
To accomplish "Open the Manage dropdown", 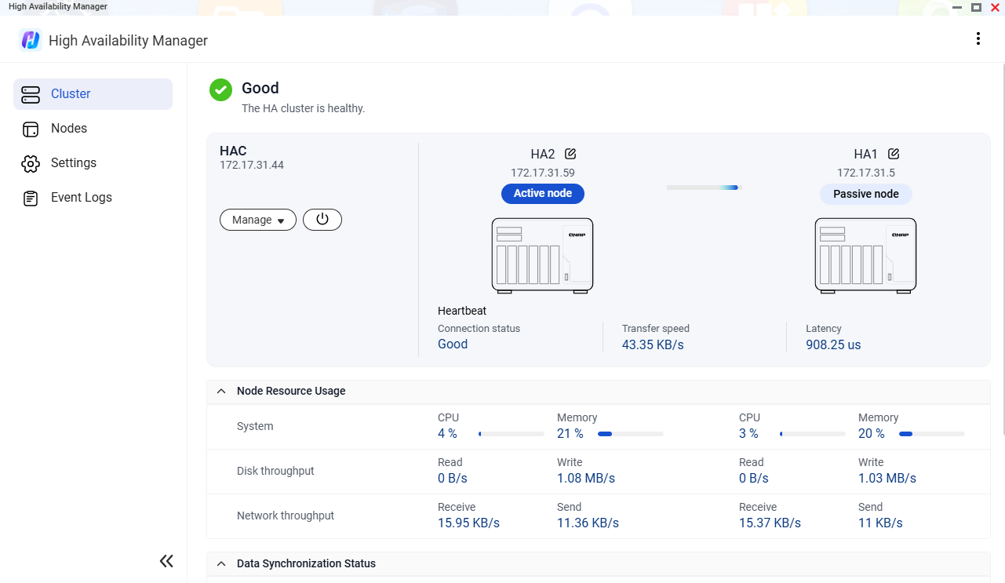I will tap(258, 220).
